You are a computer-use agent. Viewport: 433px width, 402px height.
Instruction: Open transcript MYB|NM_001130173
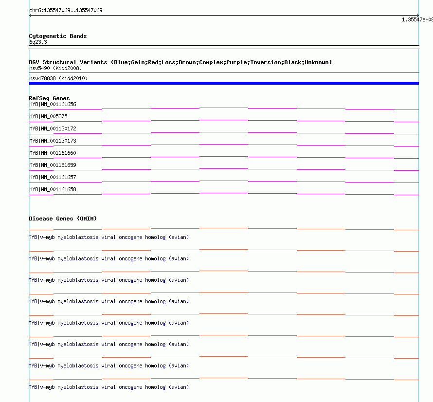[53, 141]
